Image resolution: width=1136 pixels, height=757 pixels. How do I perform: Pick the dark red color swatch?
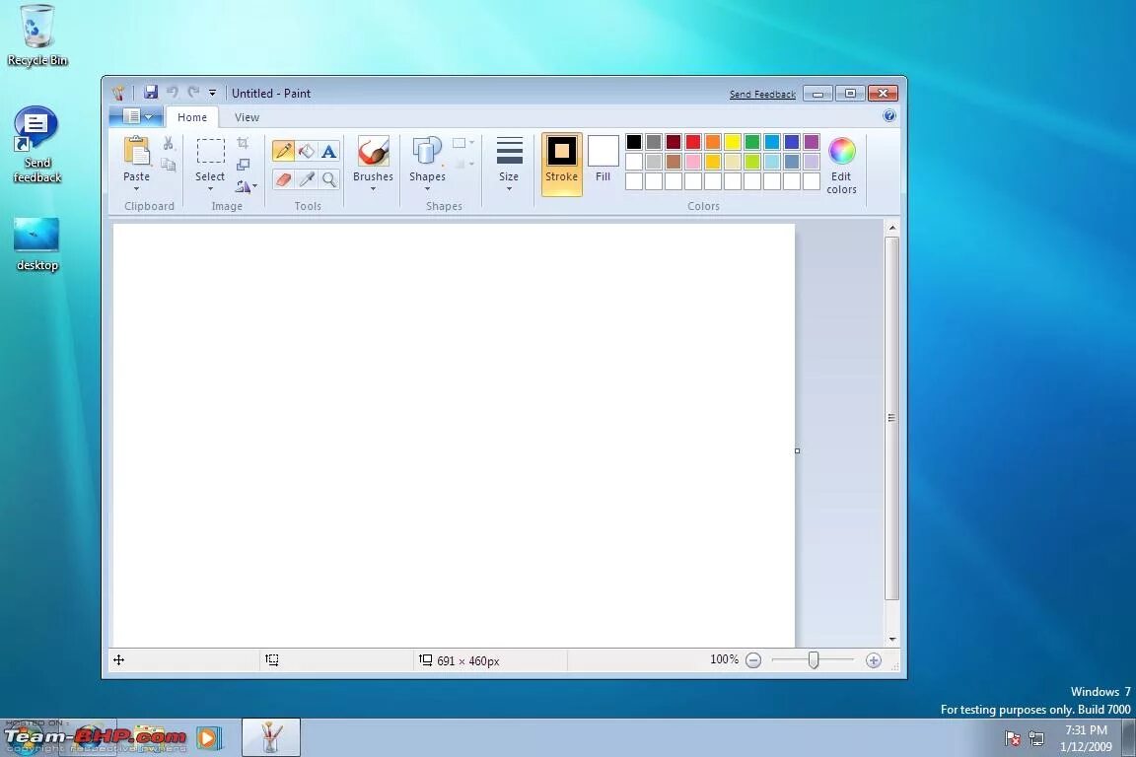674,141
